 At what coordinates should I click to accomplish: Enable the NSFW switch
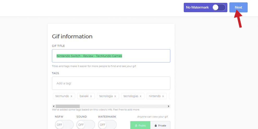point(64,125)
